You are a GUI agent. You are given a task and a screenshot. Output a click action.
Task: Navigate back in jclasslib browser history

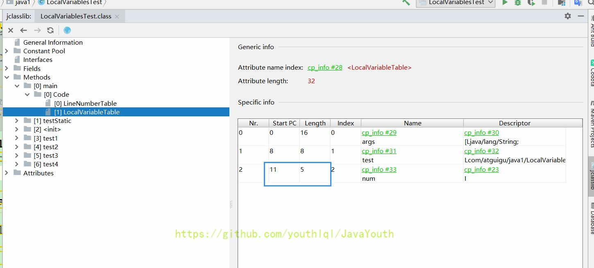coord(24,30)
